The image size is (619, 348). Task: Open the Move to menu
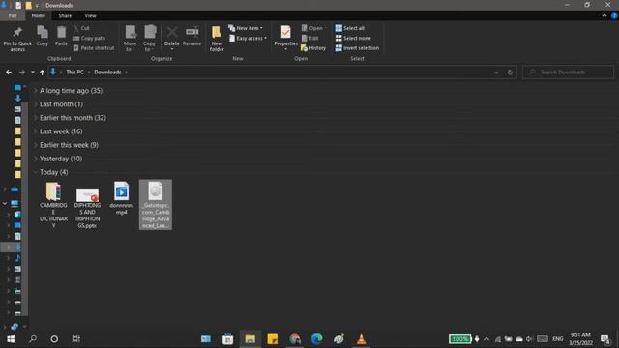pyautogui.click(x=130, y=39)
